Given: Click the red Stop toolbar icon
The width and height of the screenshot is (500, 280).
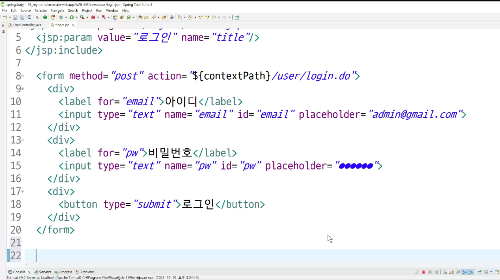Looking at the screenshot, I should [x=93, y=17].
